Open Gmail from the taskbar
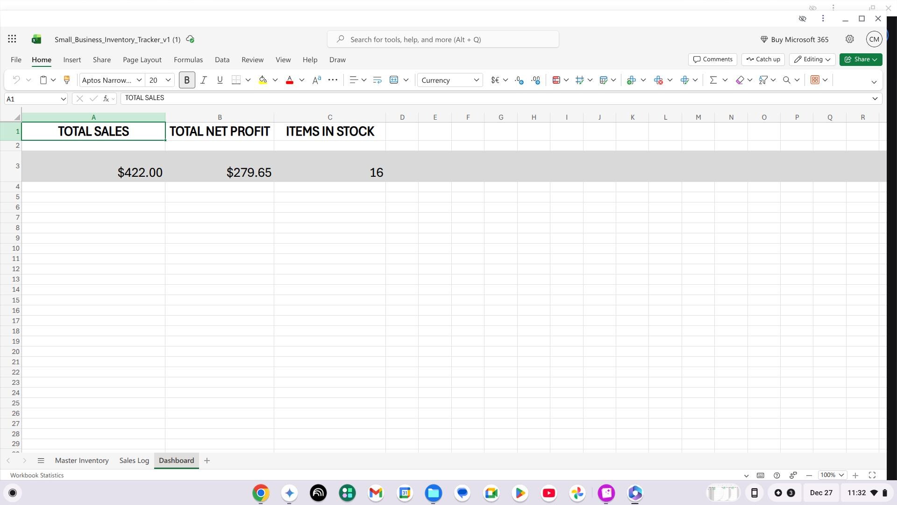The width and height of the screenshot is (897, 505). pos(376,493)
